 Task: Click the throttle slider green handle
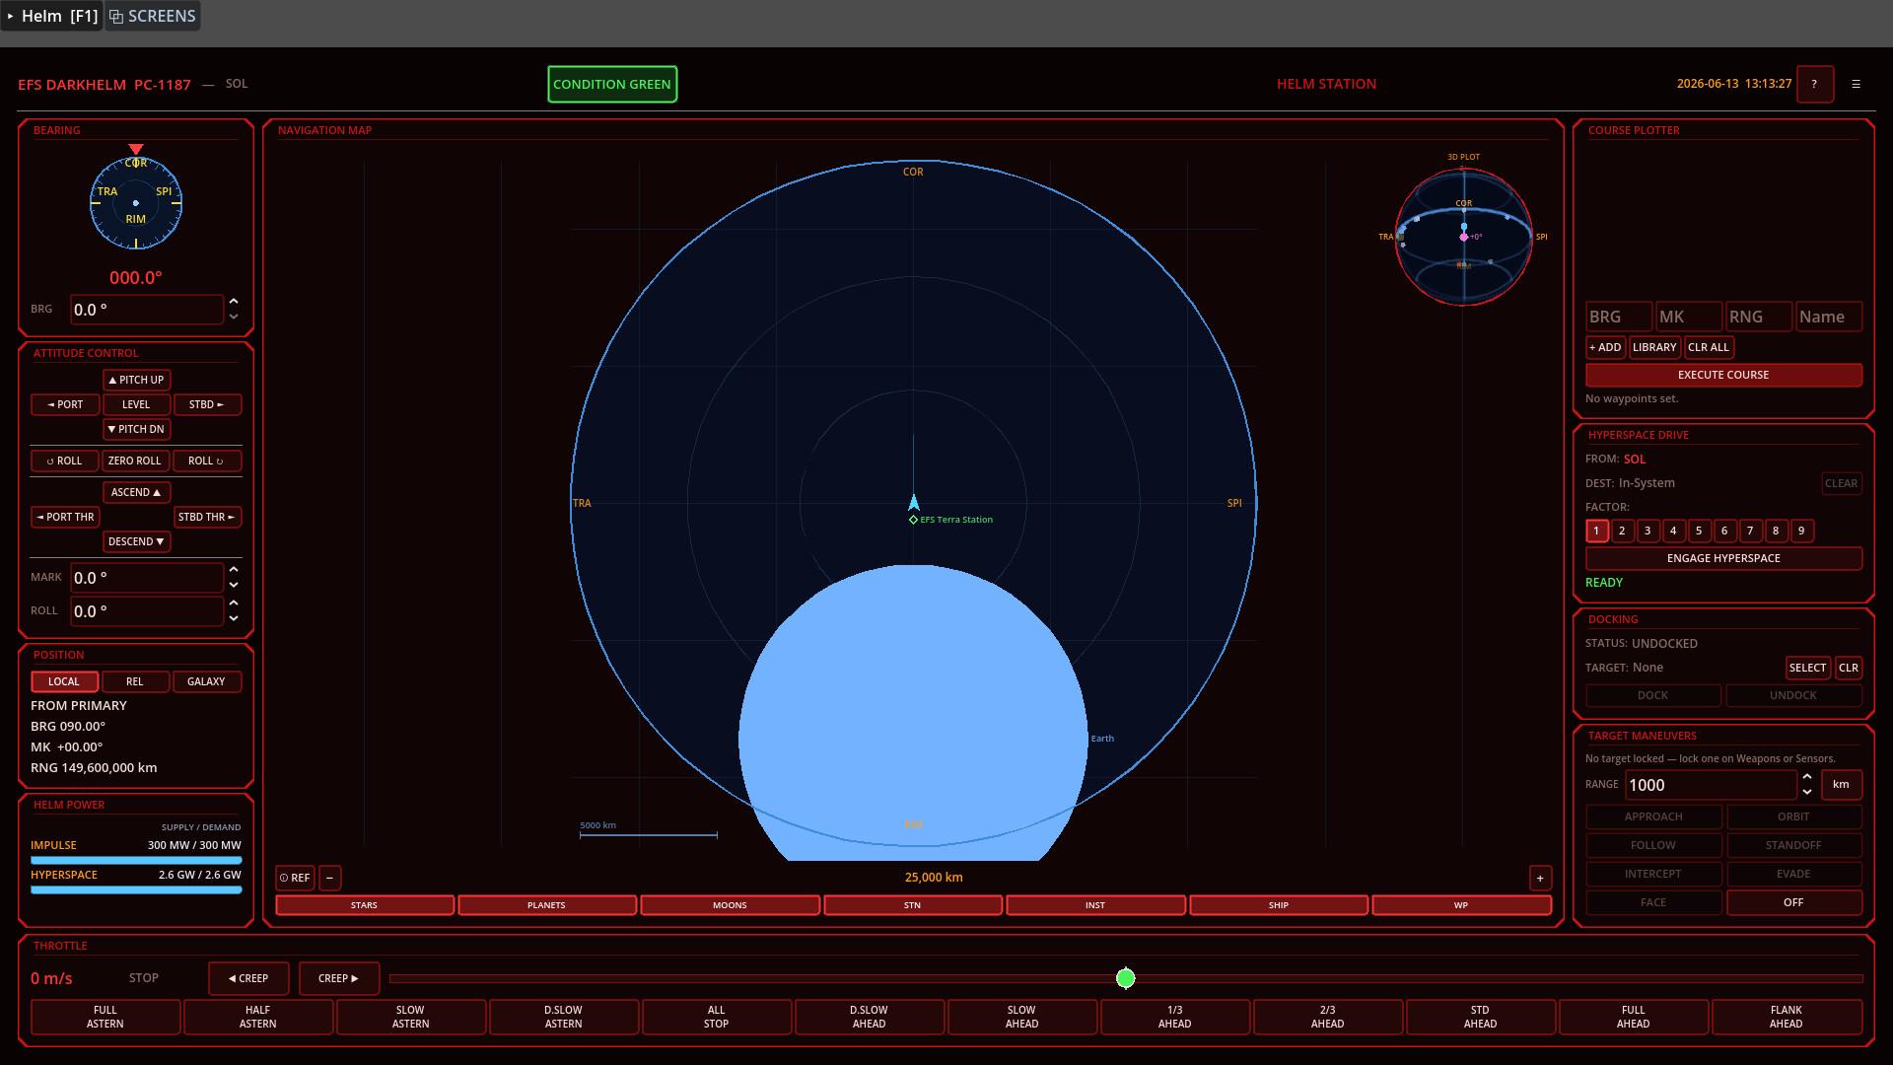point(1126,978)
